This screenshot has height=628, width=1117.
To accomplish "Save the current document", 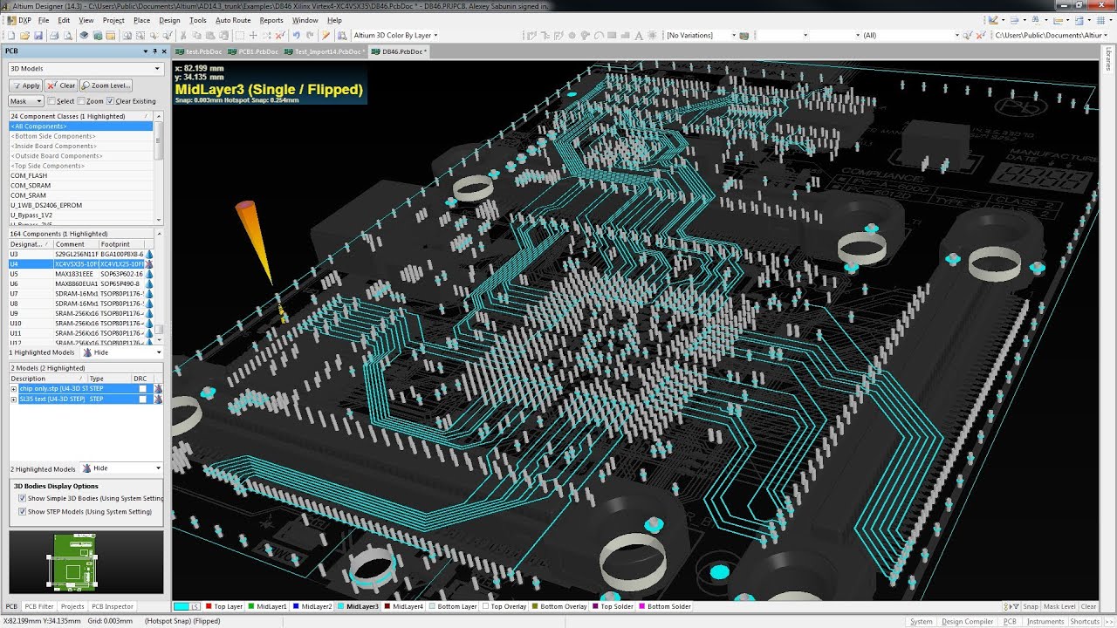I will point(38,35).
